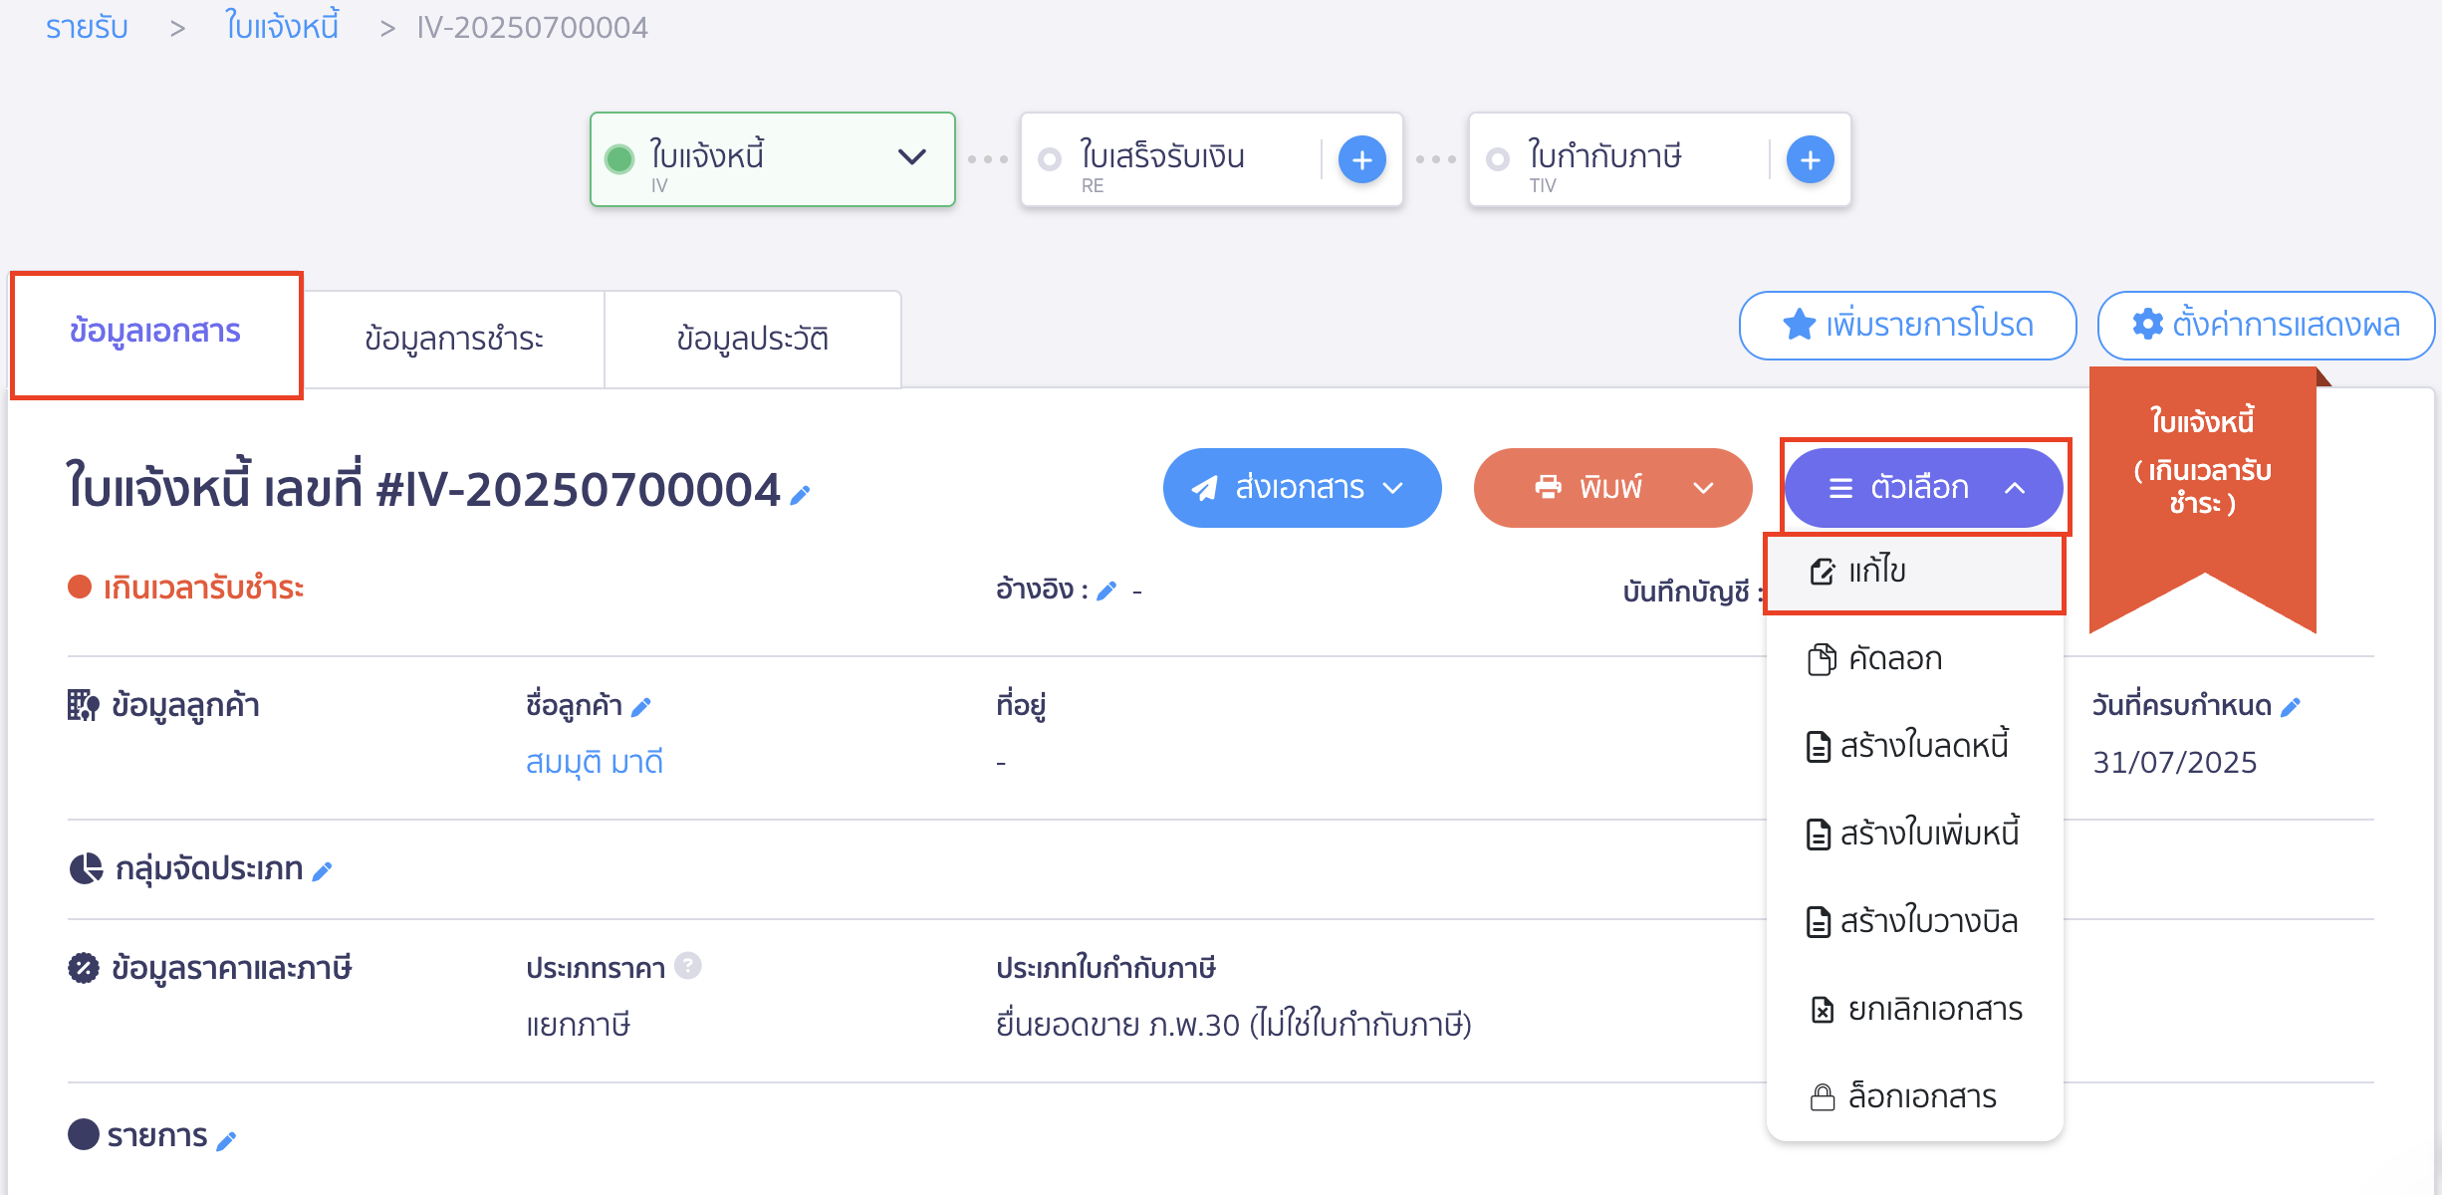This screenshot has width=2442, height=1195.
Task: Click the dark circle icon beside รายการ
Action: 84,1133
